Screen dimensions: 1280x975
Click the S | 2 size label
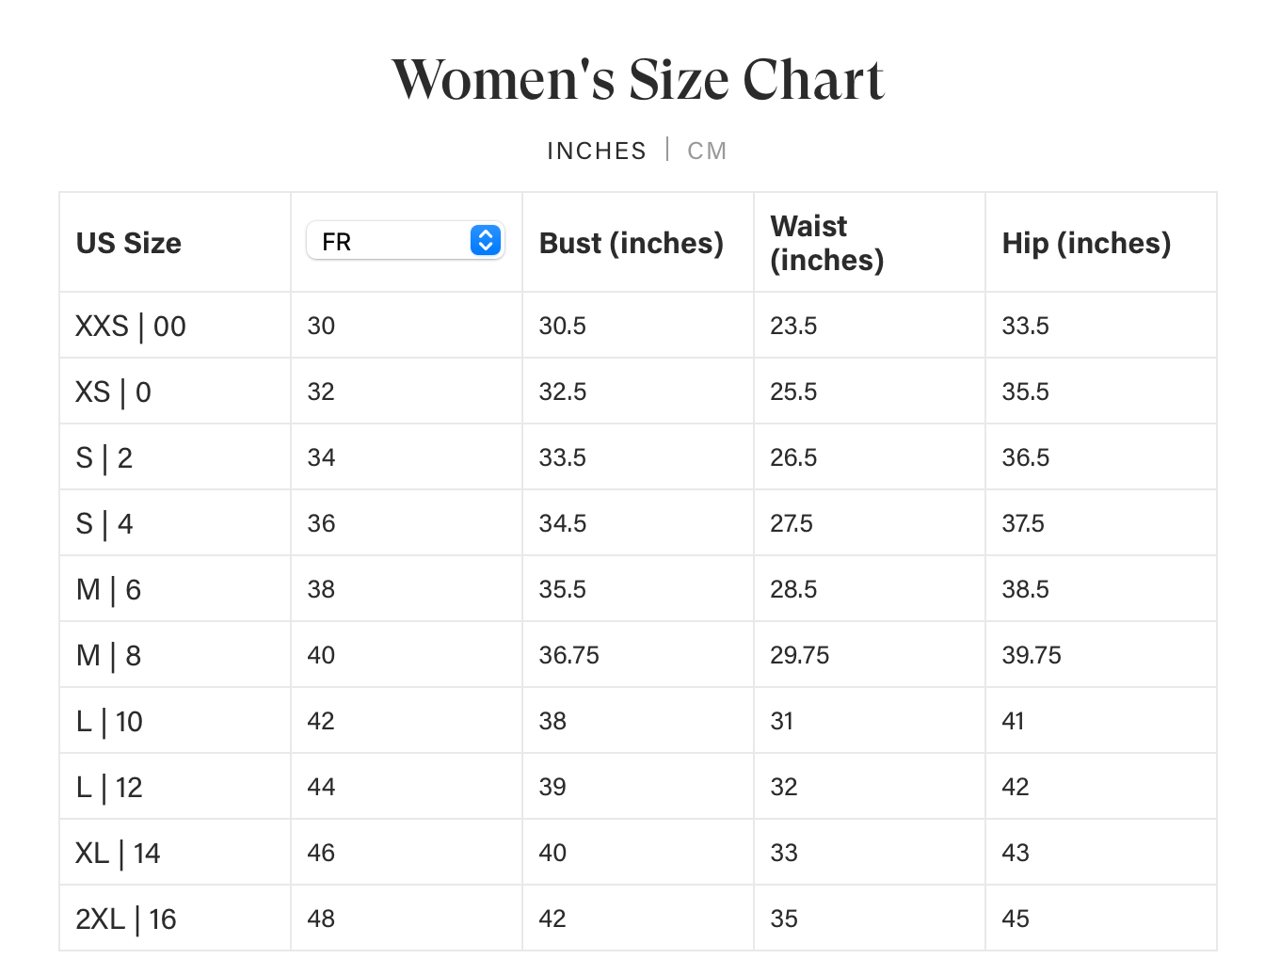(x=104, y=458)
